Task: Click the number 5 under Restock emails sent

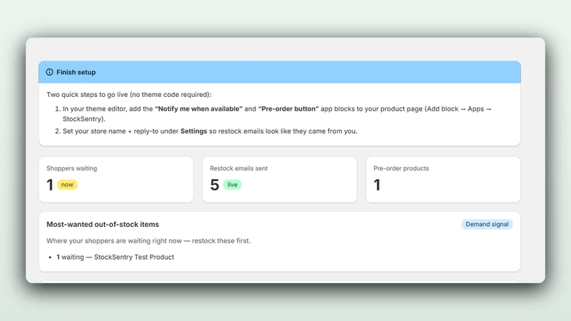Action: (x=215, y=185)
